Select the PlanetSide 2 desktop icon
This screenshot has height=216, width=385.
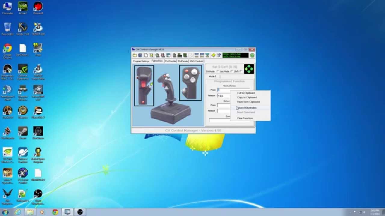coord(38,112)
